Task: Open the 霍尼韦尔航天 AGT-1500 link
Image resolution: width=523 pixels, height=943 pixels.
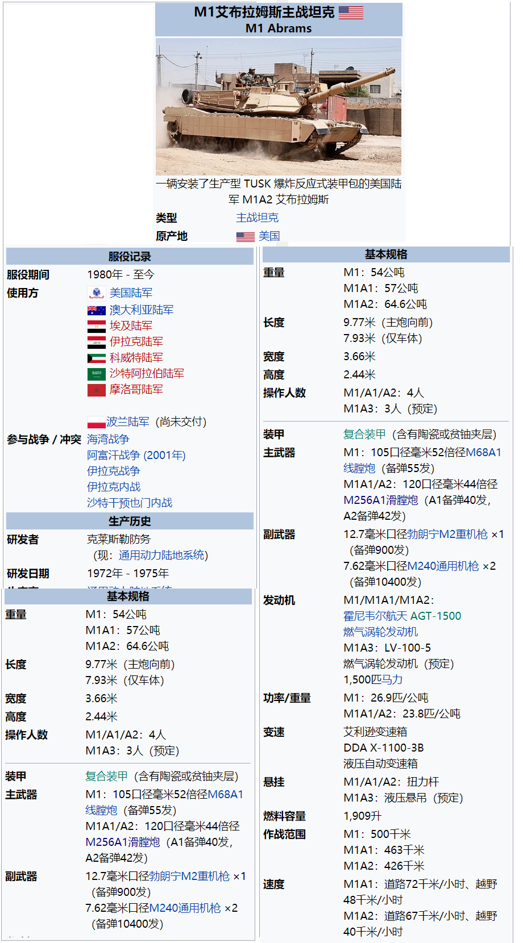Action: pos(402,616)
